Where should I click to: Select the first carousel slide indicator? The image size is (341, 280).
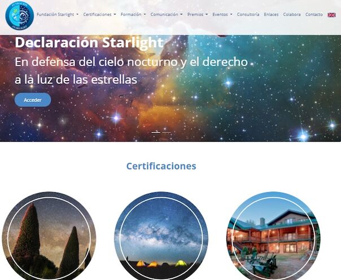[156, 132]
